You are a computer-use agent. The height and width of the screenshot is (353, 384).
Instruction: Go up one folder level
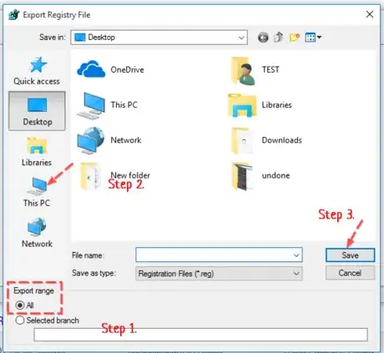point(279,37)
